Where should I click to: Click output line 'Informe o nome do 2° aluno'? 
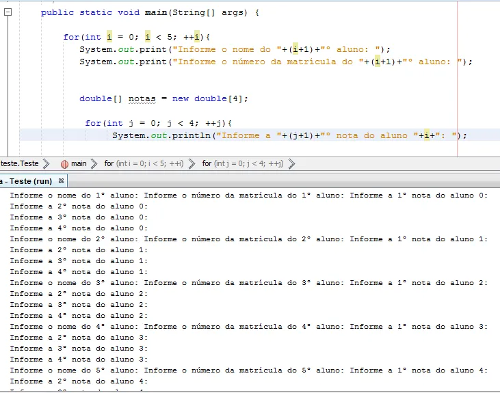[249, 239]
